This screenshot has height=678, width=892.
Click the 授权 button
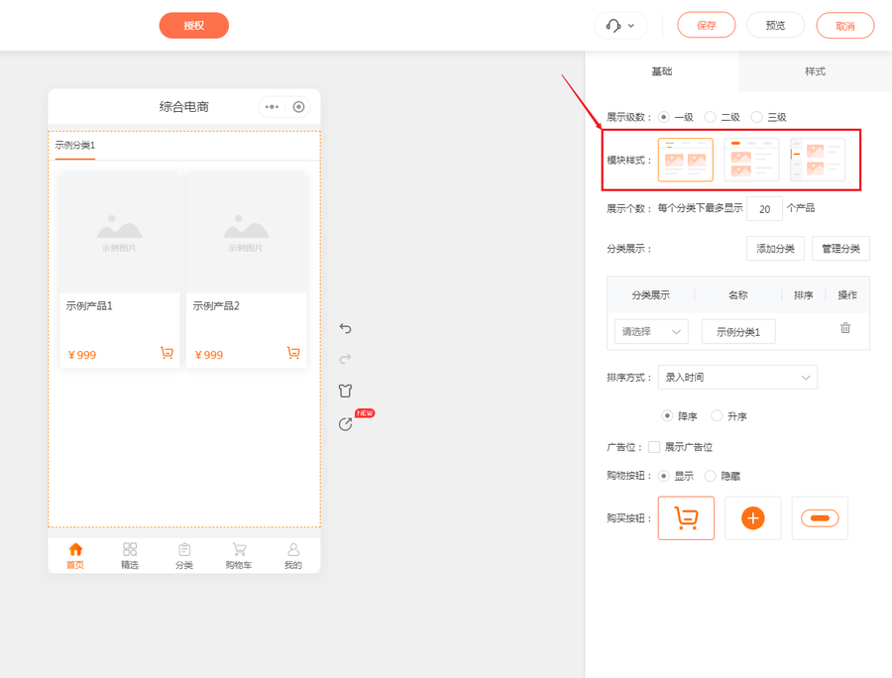pyautogui.click(x=194, y=26)
